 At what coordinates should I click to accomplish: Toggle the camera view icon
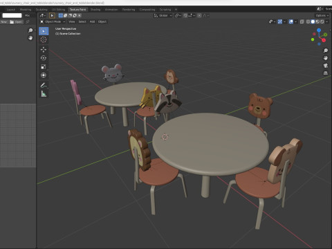[326, 66]
